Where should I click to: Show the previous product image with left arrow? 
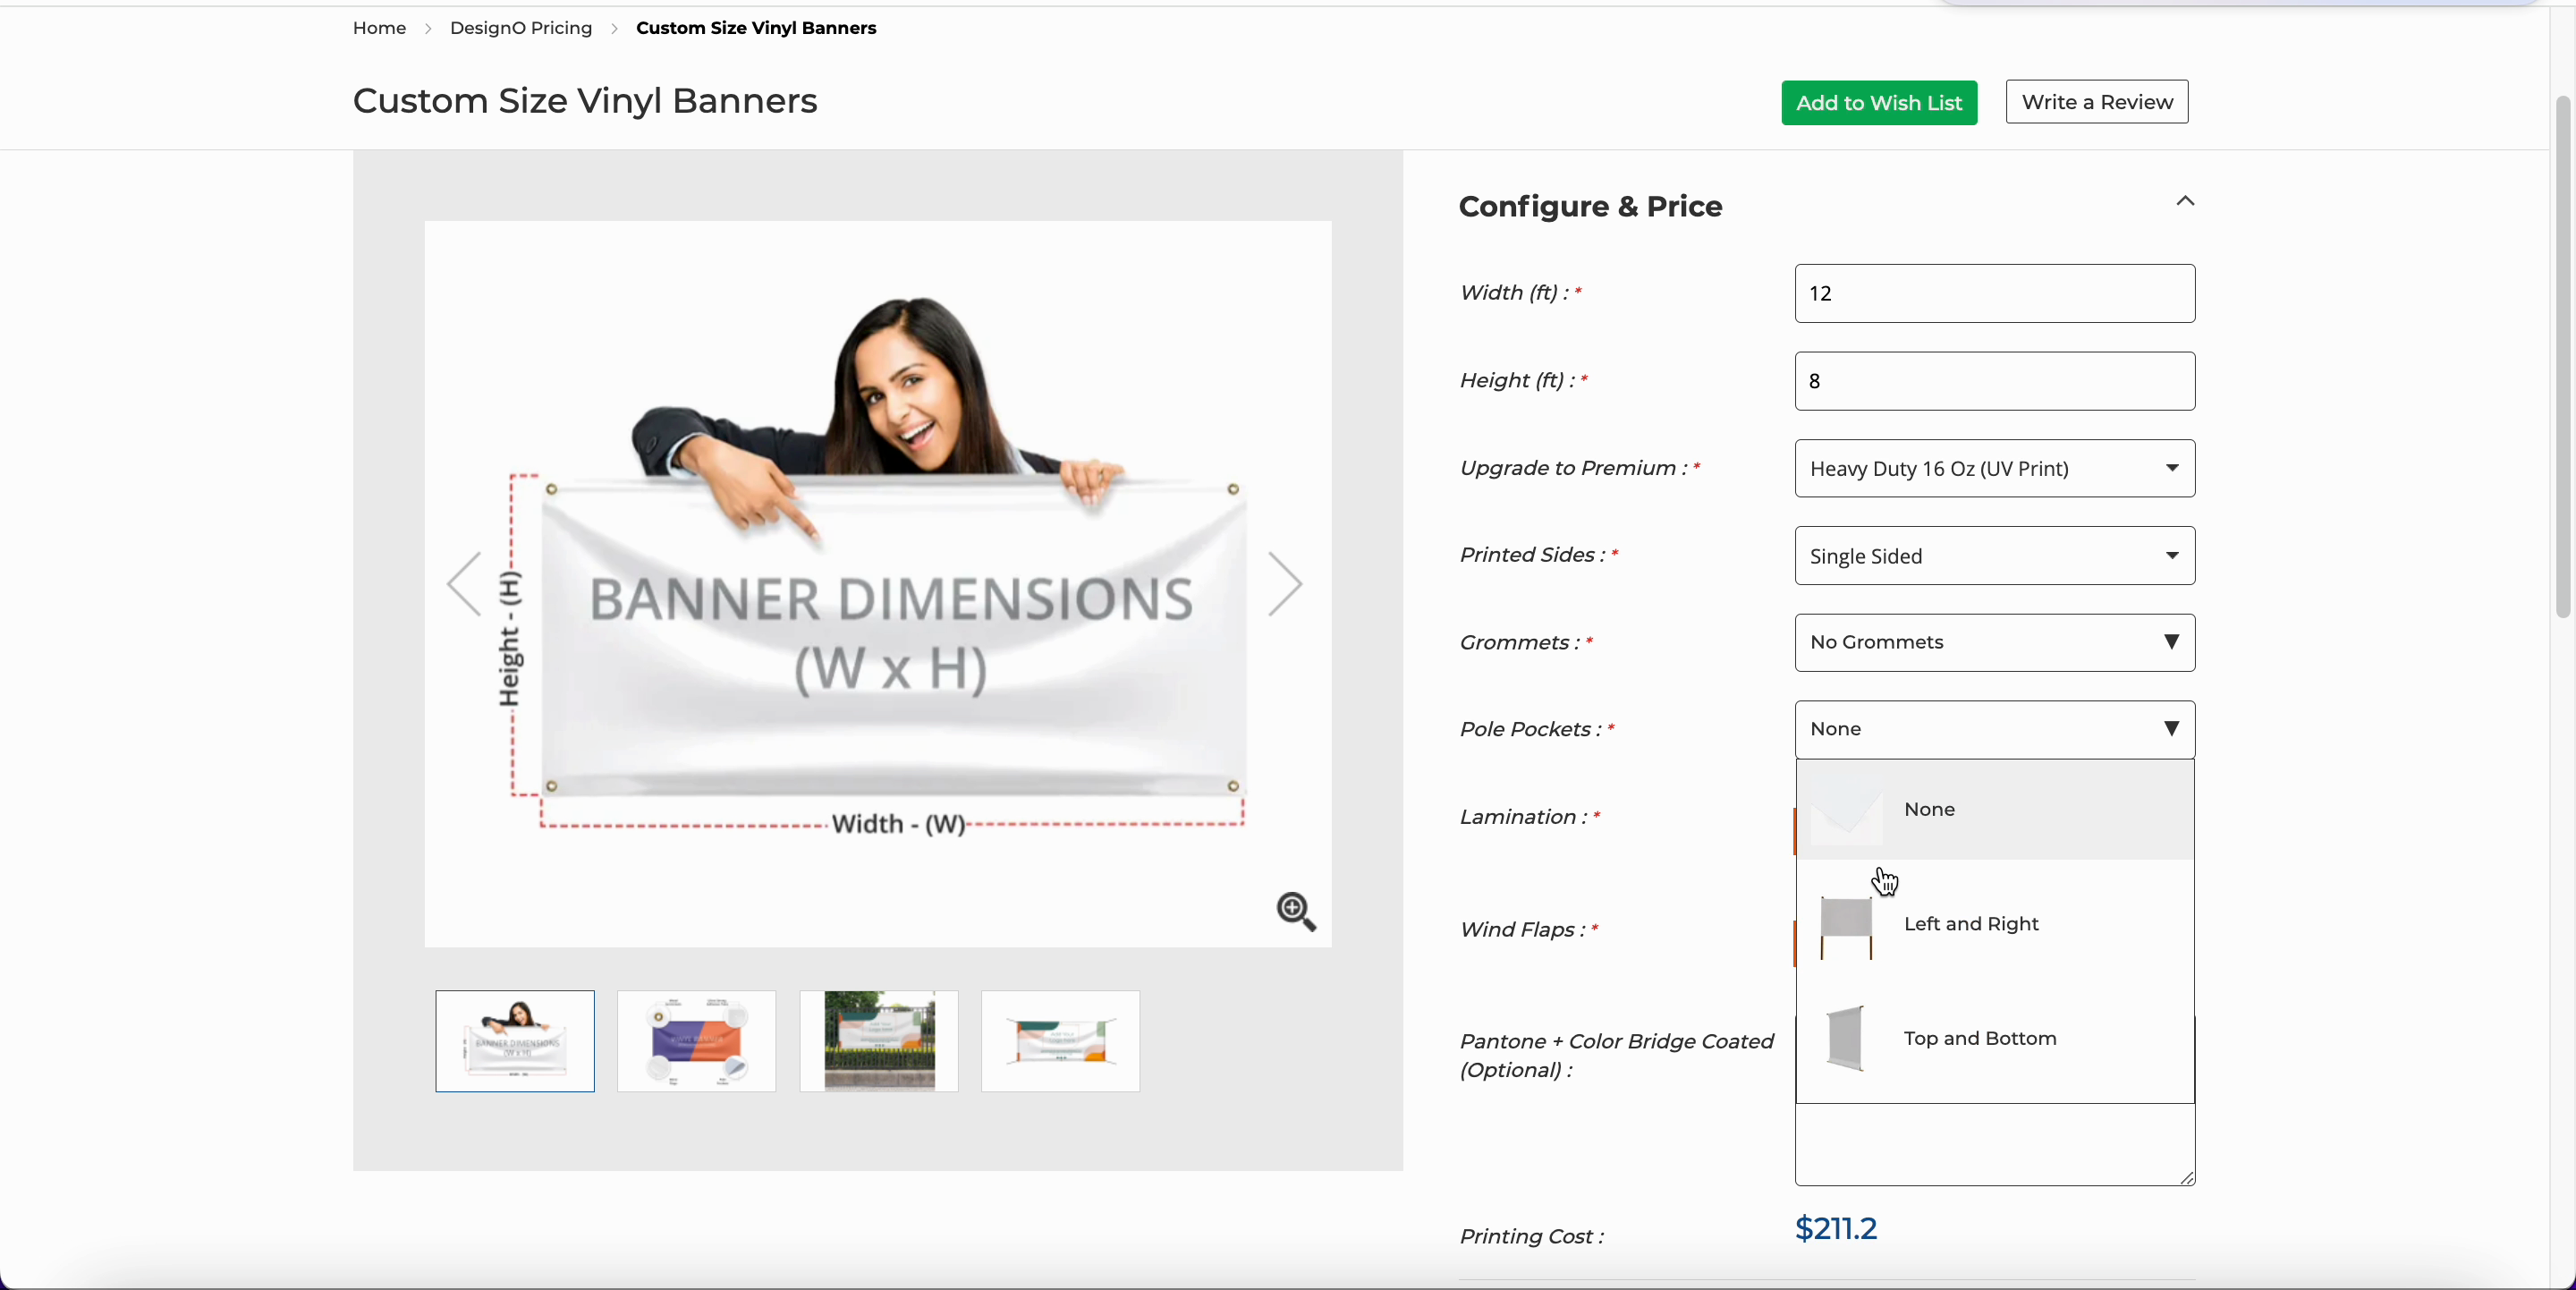(x=464, y=584)
